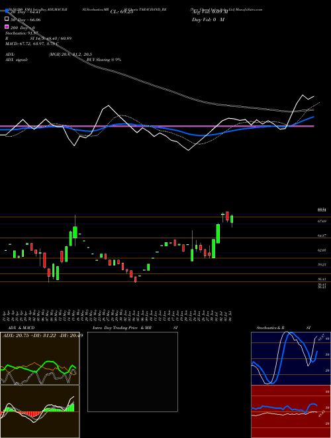This screenshot has width=331, height=438.
Task: Open the red RSI chart panel
Action: click(x=291, y=411)
